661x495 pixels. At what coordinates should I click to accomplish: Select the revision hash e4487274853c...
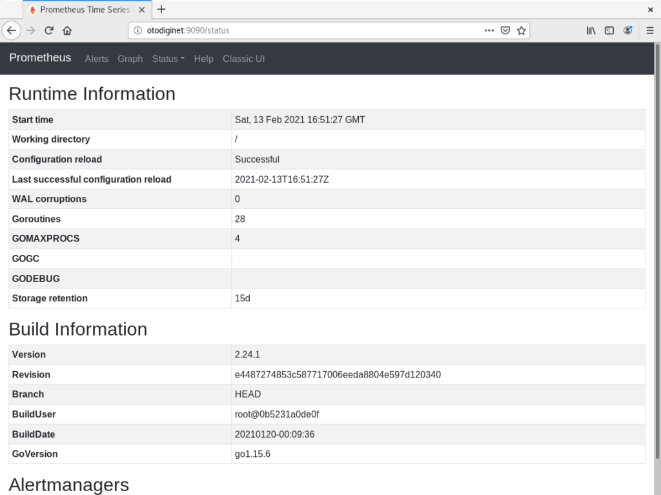[x=338, y=374]
